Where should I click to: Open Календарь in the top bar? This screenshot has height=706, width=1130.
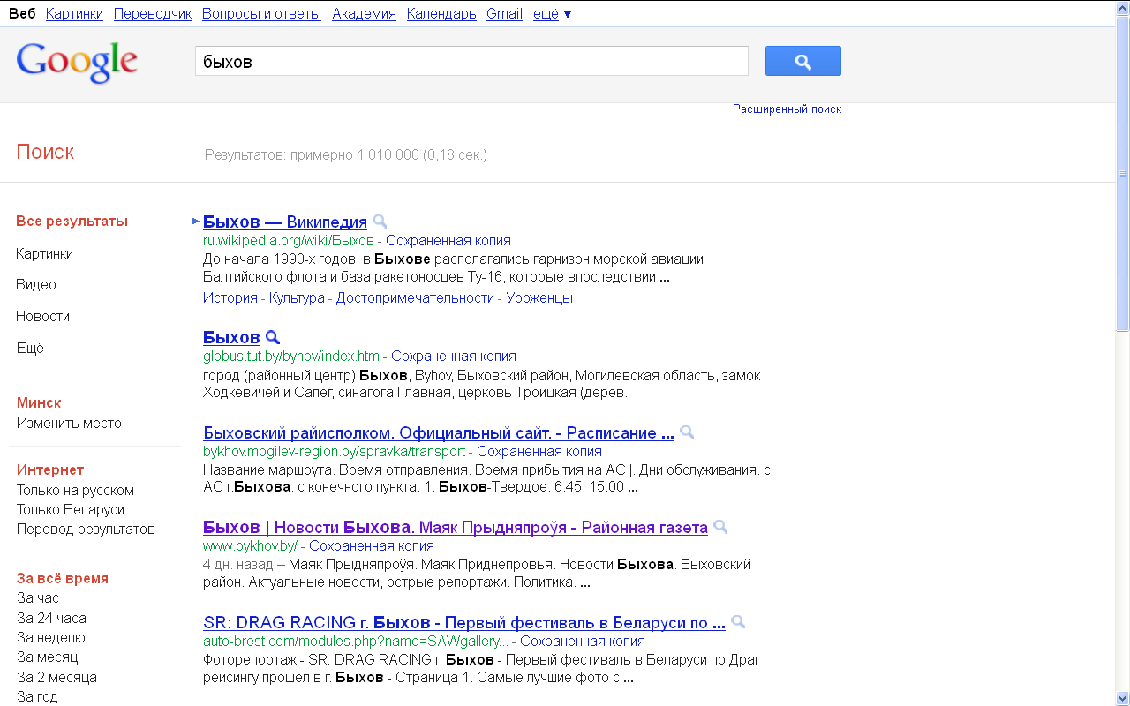click(x=441, y=13)
